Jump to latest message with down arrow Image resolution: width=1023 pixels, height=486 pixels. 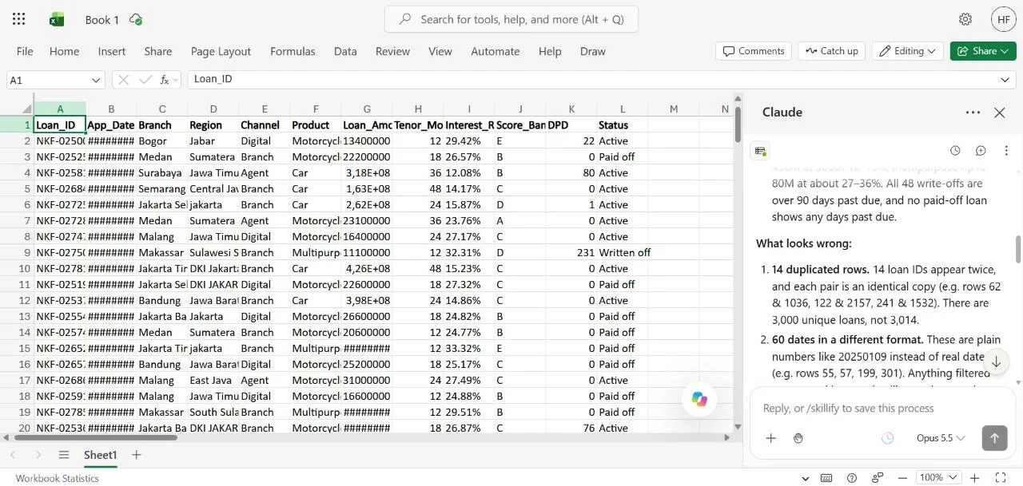point(996,362)
